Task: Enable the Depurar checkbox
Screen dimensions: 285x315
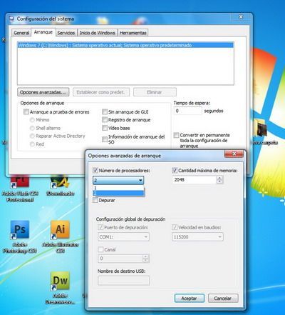Action: click(95, 200)
